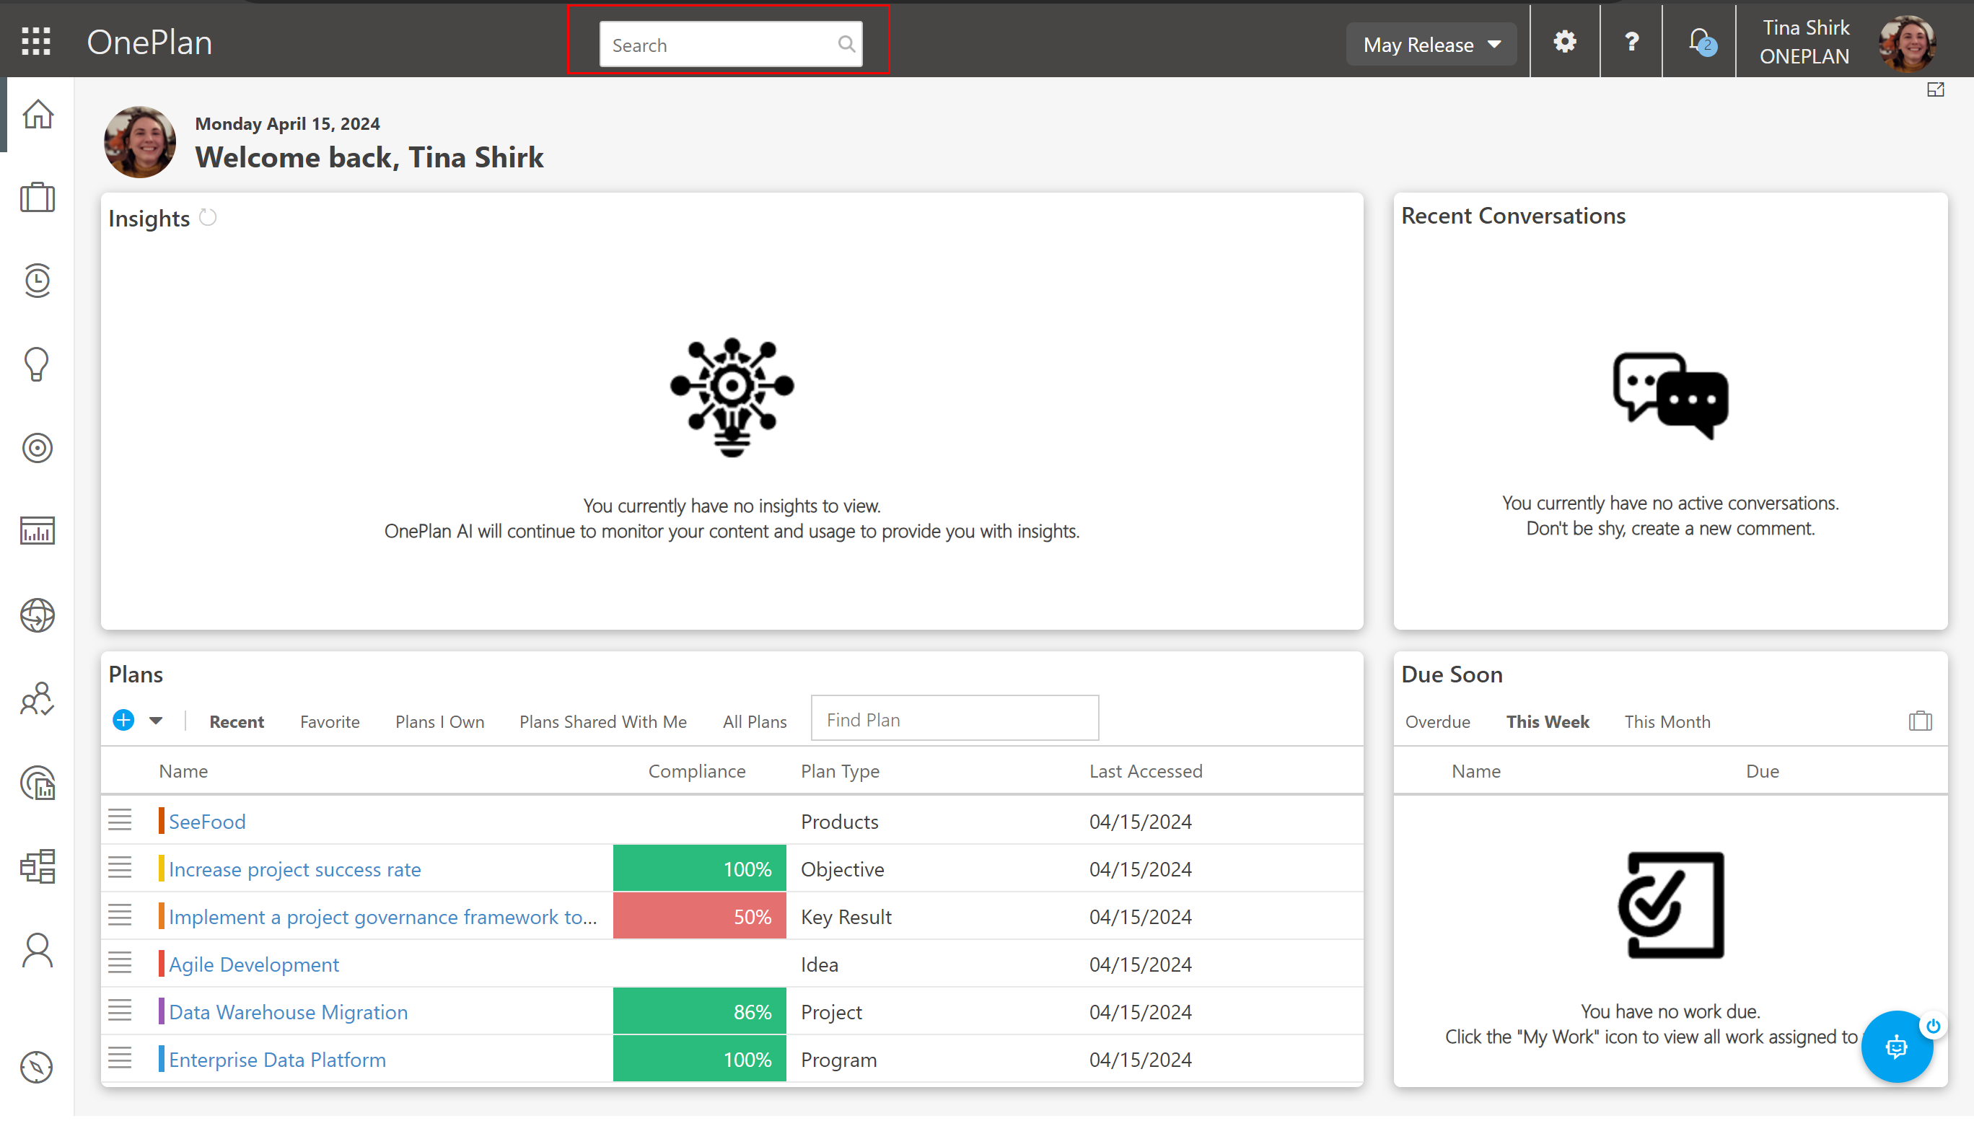Go to Home in the sidebar

coord(37,115)
